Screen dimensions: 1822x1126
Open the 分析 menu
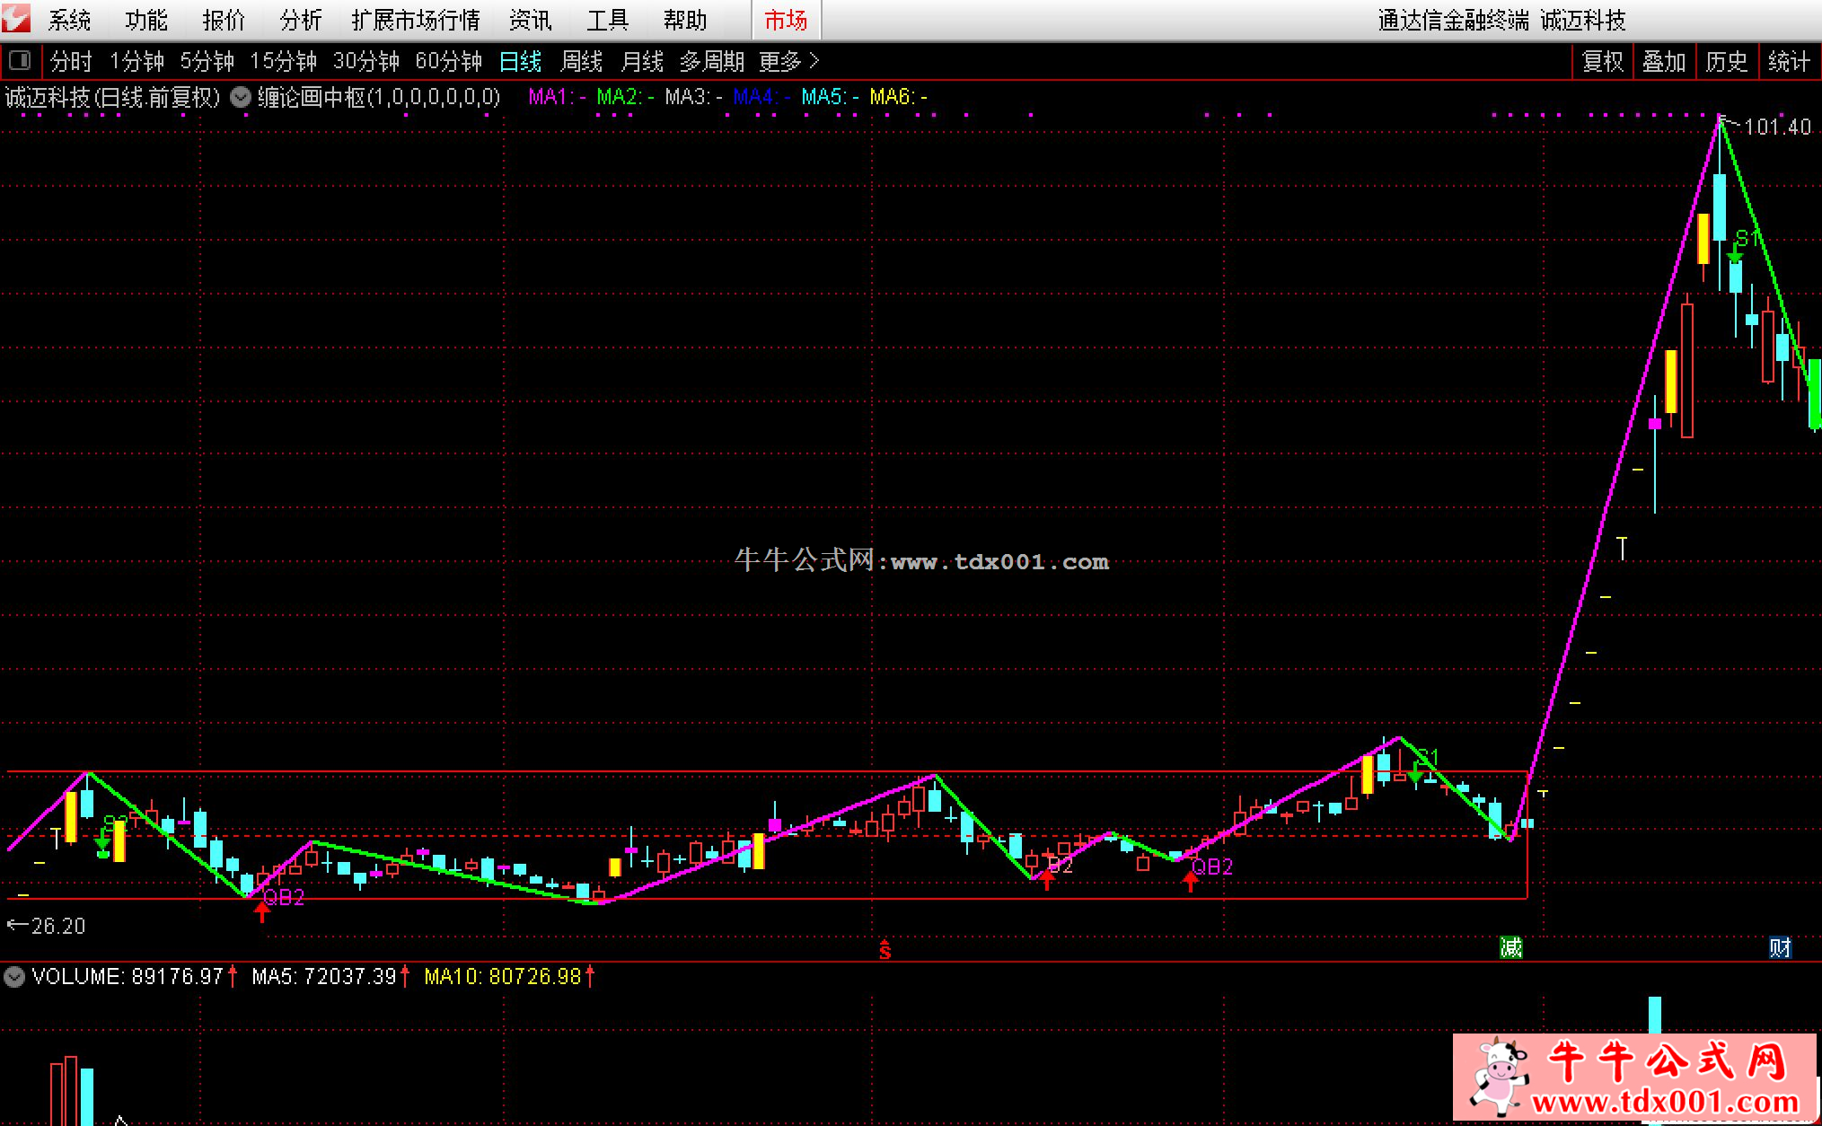click(x=300, y=20)
